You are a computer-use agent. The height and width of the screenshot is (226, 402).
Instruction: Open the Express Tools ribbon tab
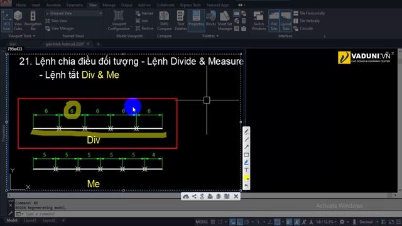point(190,5)
